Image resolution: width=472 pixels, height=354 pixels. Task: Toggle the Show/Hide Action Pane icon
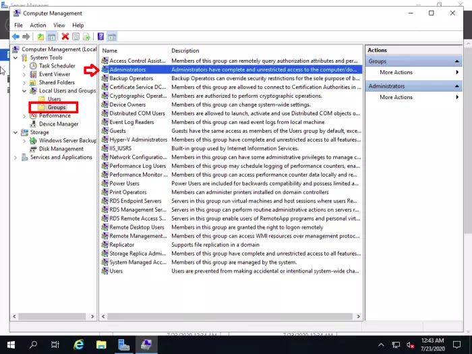click(x=112, y=36)
